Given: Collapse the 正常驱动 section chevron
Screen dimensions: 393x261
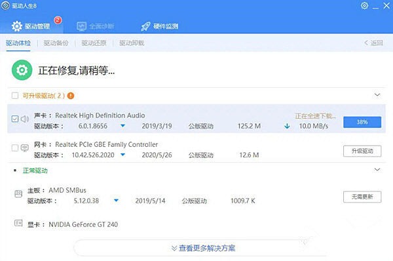Looking at the screenshot, I should pos(377,170).
